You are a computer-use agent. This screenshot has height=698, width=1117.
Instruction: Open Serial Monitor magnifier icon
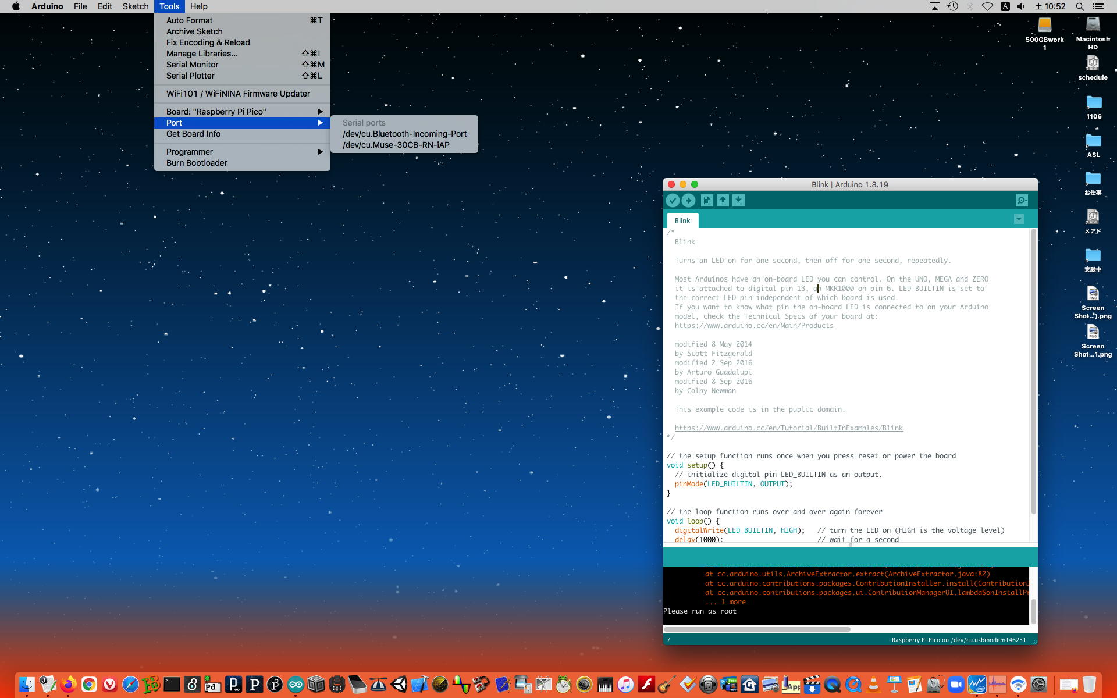[x=1022, y=201]
